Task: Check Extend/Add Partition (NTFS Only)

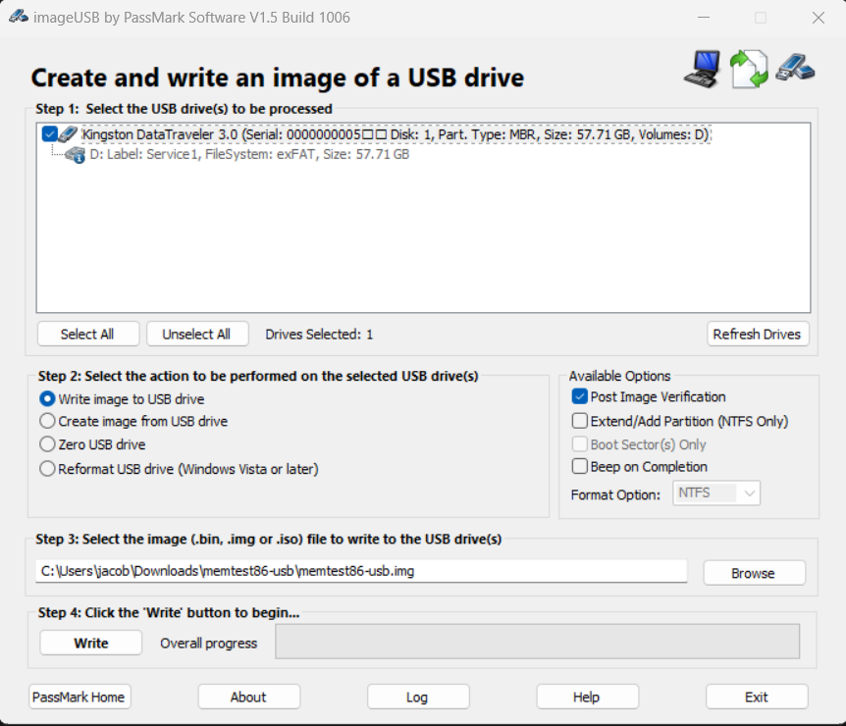Action: pyautogui.click(x=579, y=421)
